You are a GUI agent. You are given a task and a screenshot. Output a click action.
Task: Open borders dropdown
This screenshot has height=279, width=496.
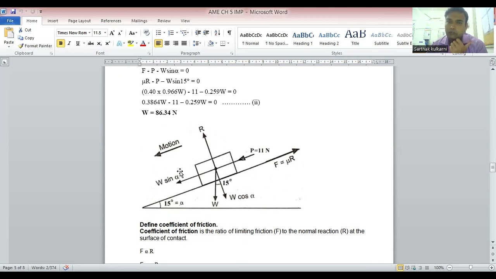[x=228, y=43]
